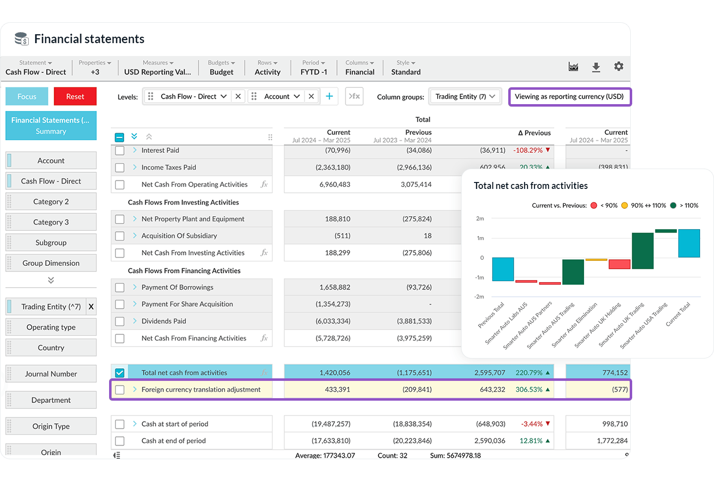Open the Trading Entity column groups dropdown
This screenshot has width=714, height=481.
[x=465, y=96]
